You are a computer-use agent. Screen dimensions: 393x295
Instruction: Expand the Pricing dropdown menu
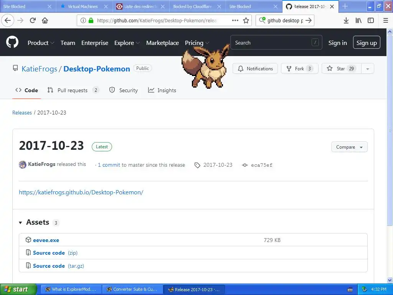tap(197, 43)
